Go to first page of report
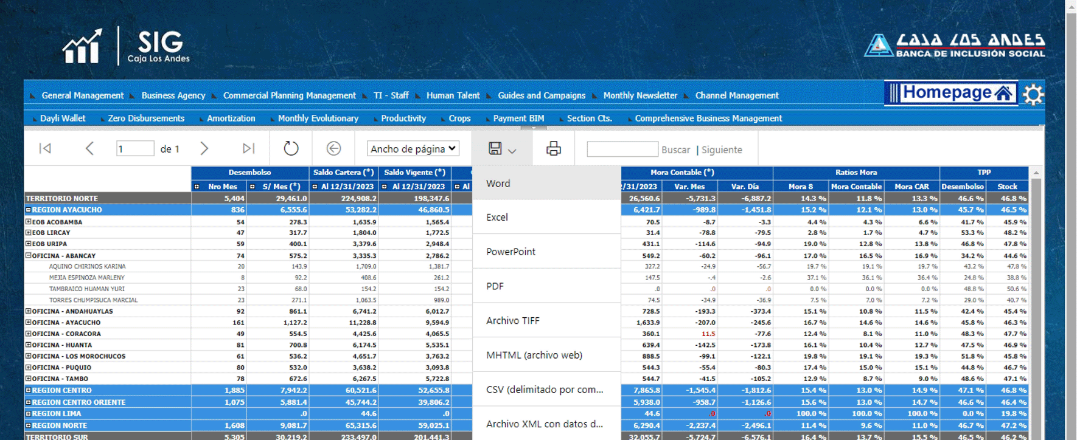 point(46,148)
